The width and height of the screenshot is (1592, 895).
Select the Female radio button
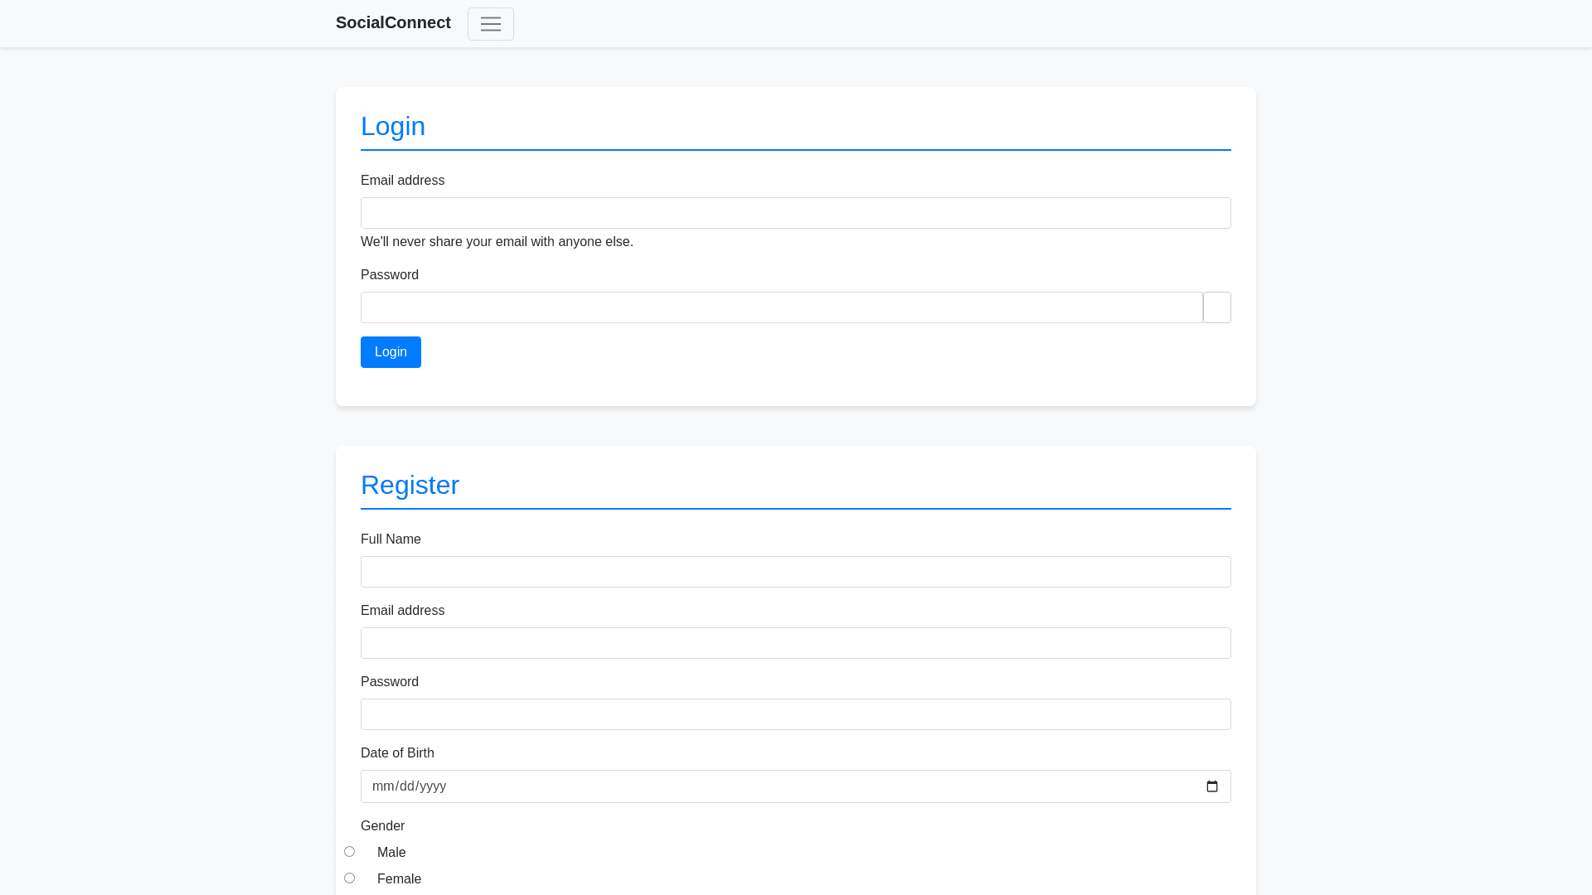[349, 878]
